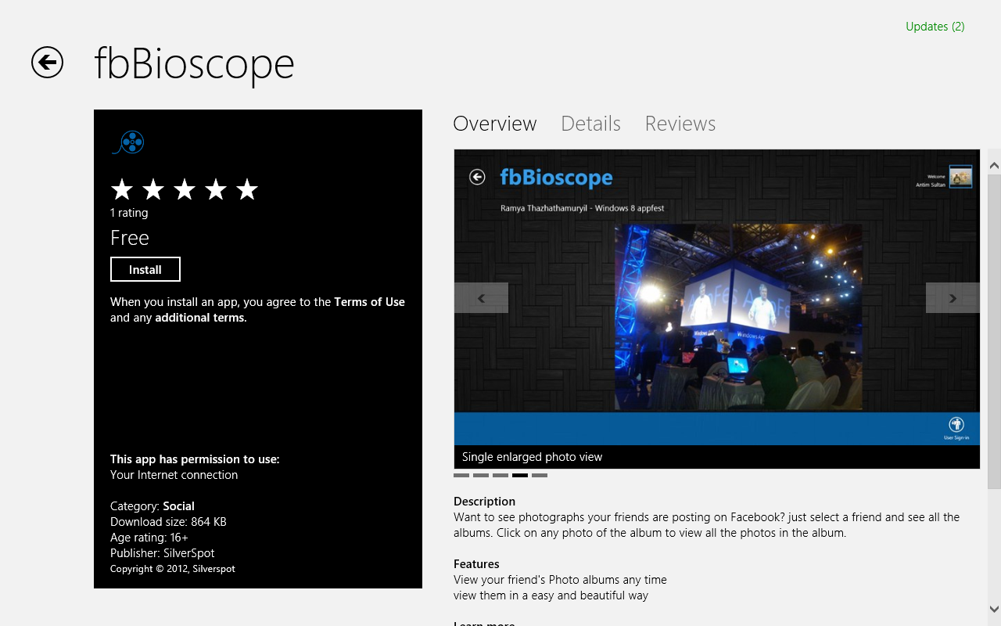
Task: Click 'Your Internet connection' permission text
Action: [174, 475]
